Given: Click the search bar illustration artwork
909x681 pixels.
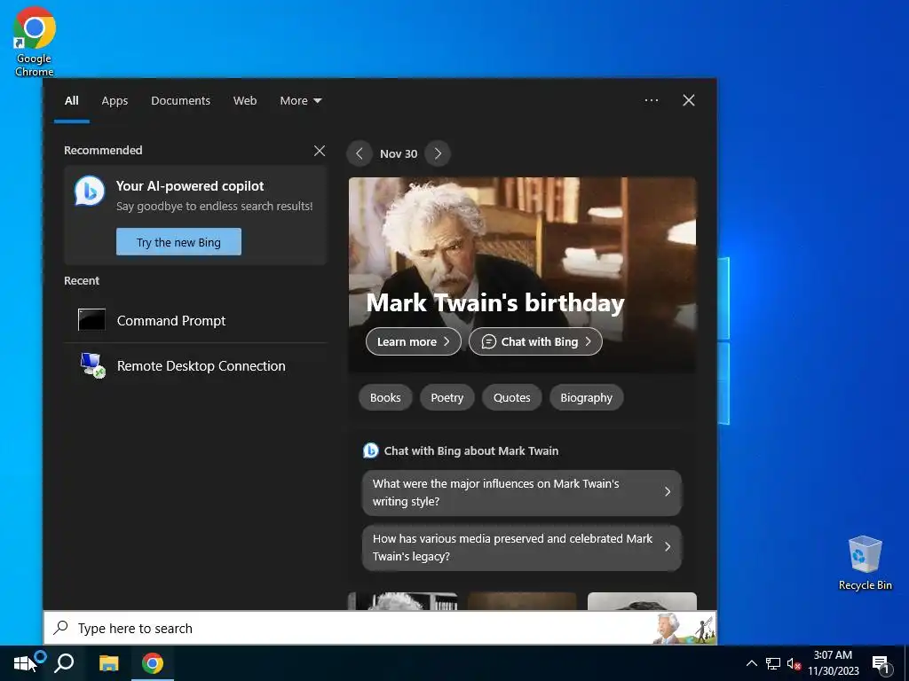Looking at the screenshot, I should click(x=683, y=628).
